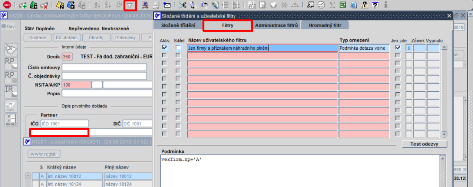The width and height of the screenshot is (473, 187).
Task: Uncheck the Aktiv. checkbox for first filter
Action: point(165,47)
